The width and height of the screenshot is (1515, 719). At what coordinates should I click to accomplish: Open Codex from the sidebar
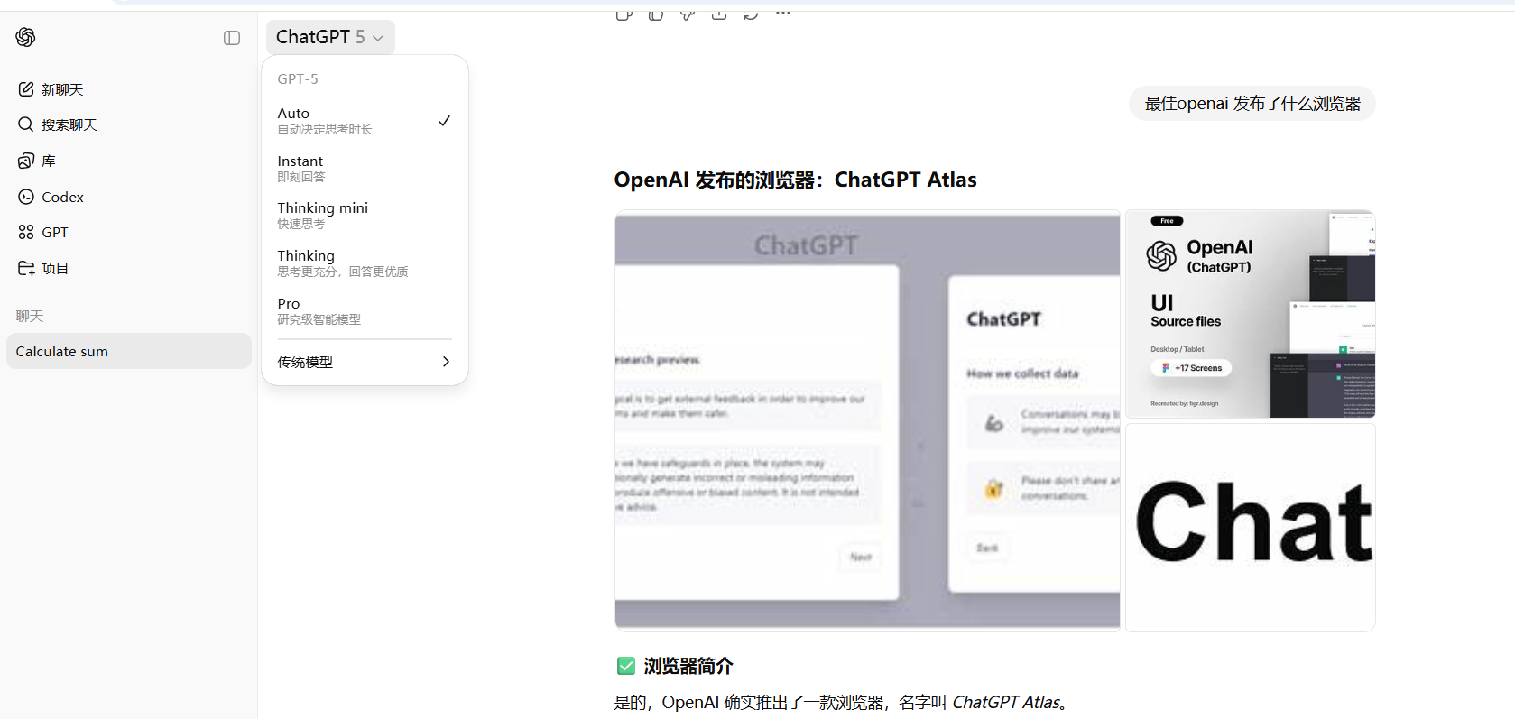tap(61, 197)
